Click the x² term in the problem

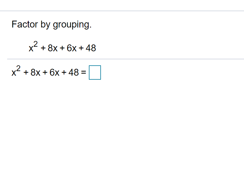click(x=32, y=47)
